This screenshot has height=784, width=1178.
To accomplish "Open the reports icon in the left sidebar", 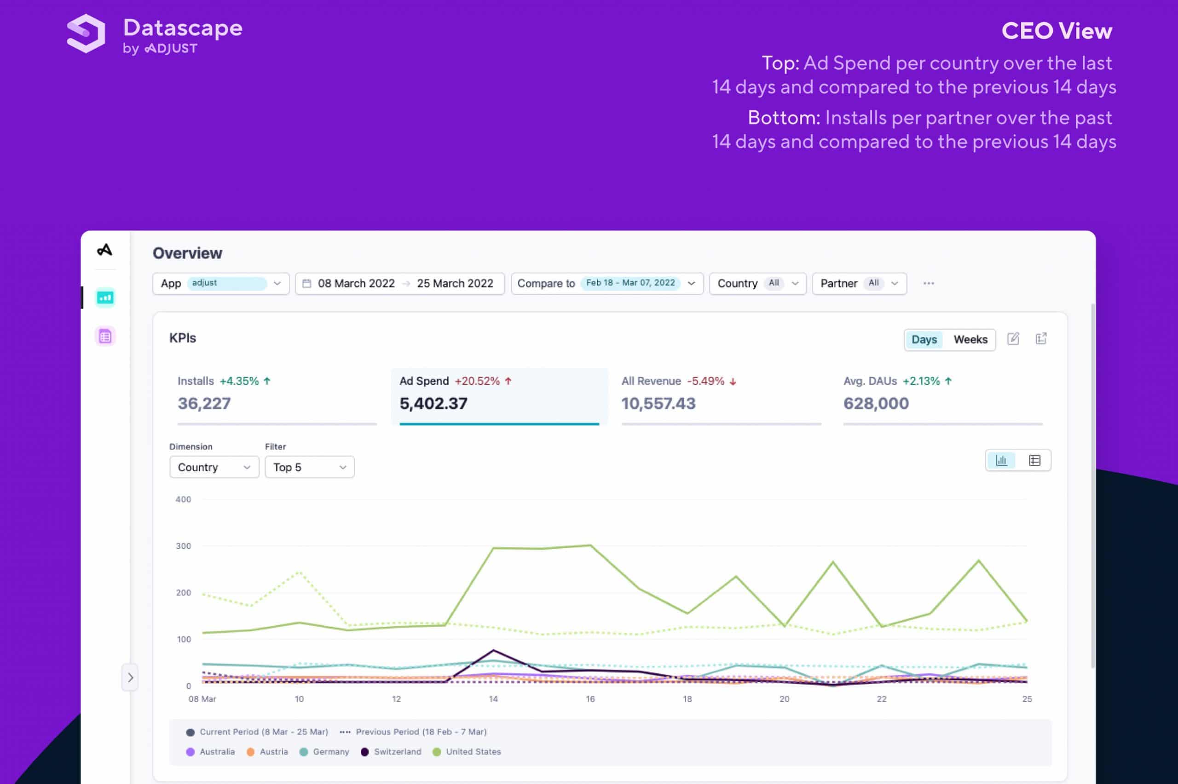I will pyautogui.click(x=105, y=336).
